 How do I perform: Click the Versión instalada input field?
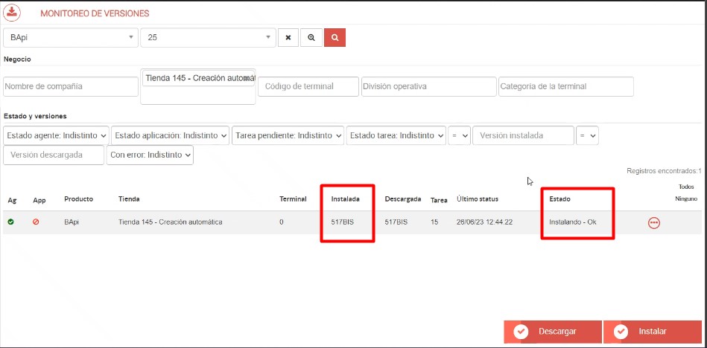[523, 135]
